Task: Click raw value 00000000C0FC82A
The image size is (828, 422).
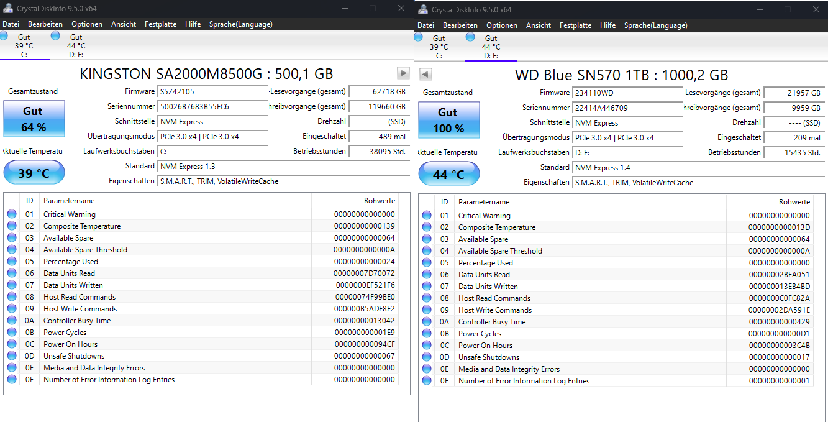Action: pyautogui.click(x=780, y=298)
